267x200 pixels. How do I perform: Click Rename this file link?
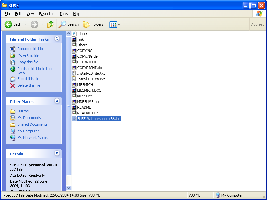(x=30, y=49)
